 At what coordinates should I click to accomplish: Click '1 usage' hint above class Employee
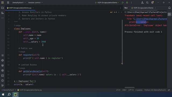17,26
